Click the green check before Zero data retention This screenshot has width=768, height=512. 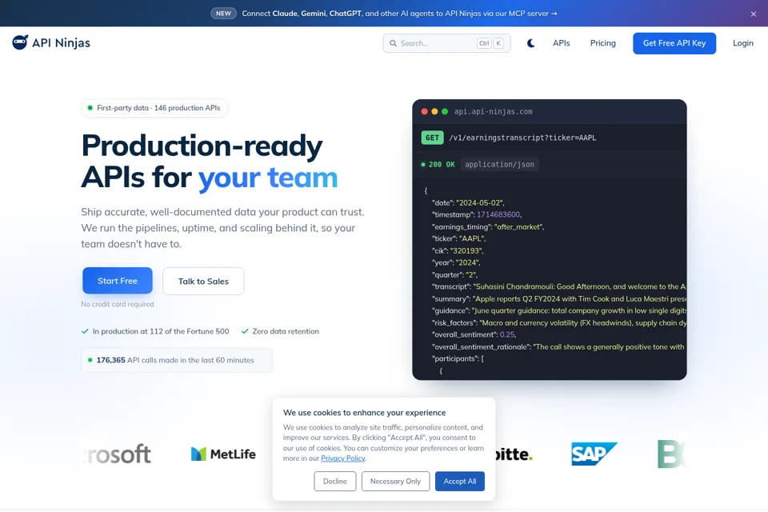point(245,331)
